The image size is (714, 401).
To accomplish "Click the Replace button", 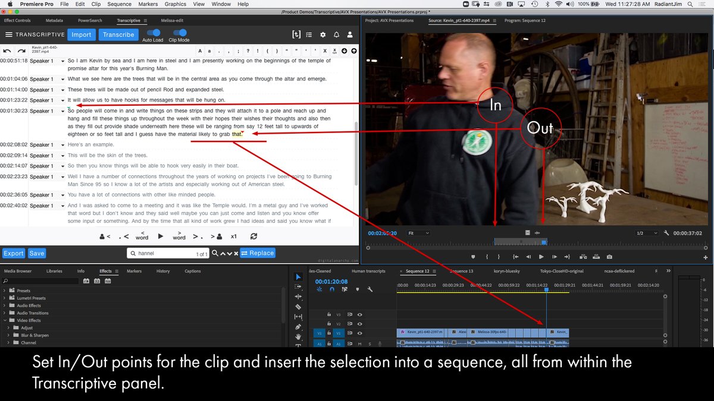I will click(257, 253).
